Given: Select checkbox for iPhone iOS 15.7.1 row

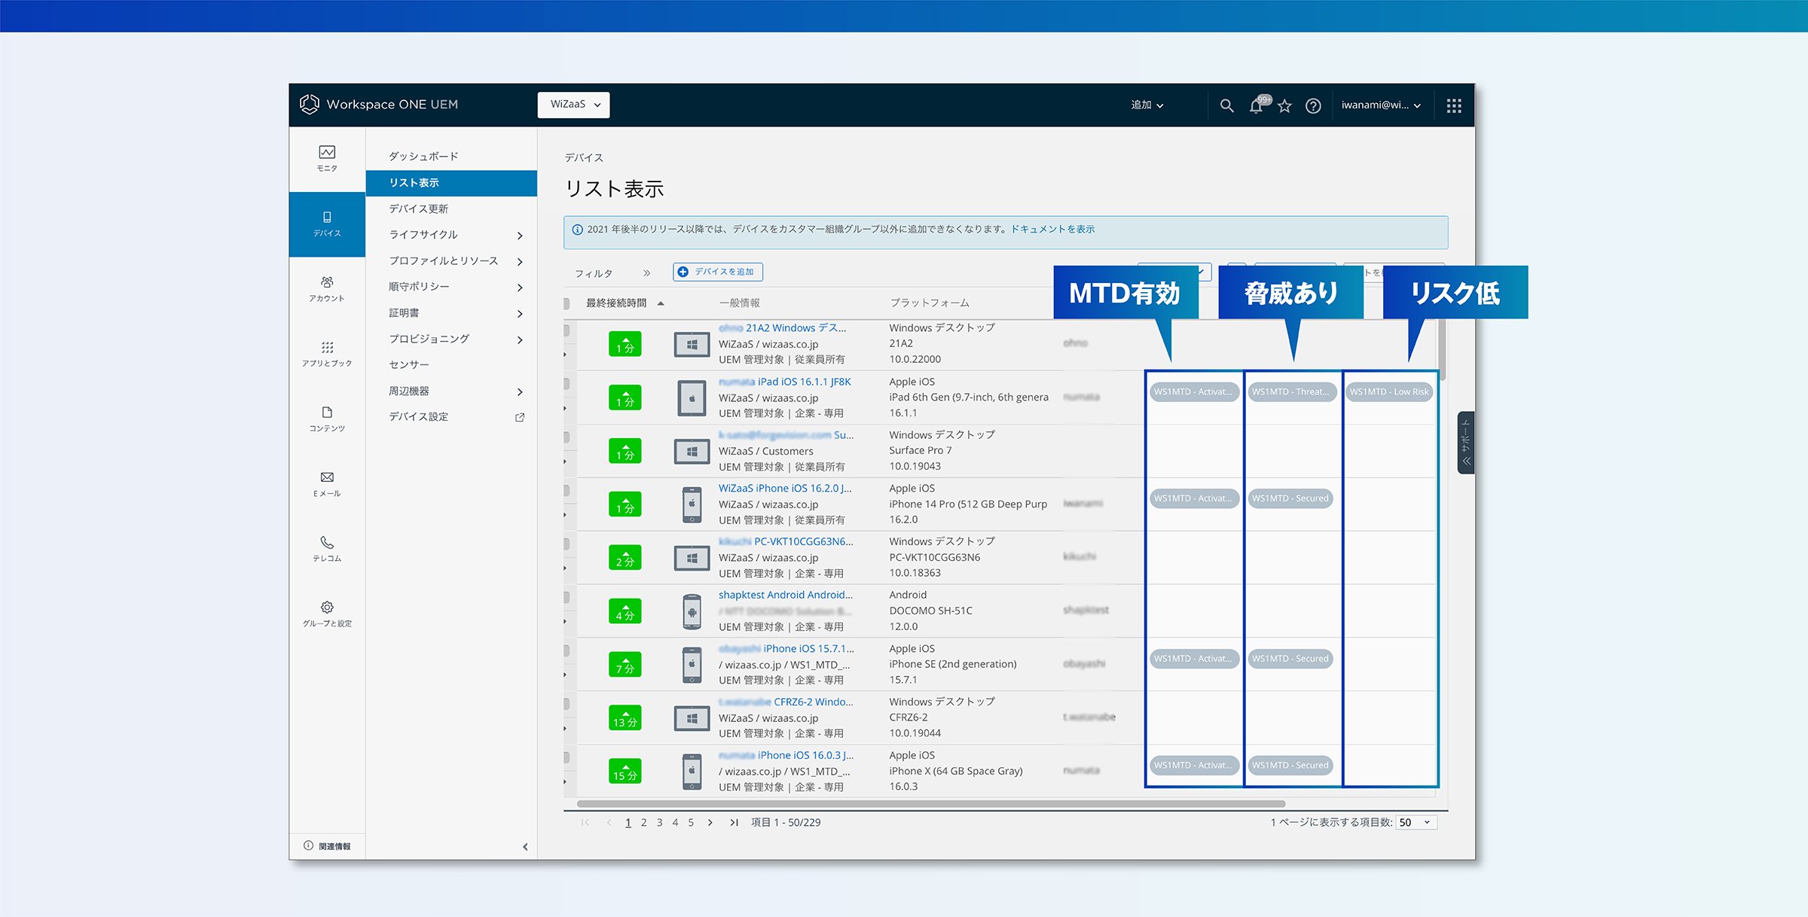Looking at the screenshot, I should [x=567, y=650].
